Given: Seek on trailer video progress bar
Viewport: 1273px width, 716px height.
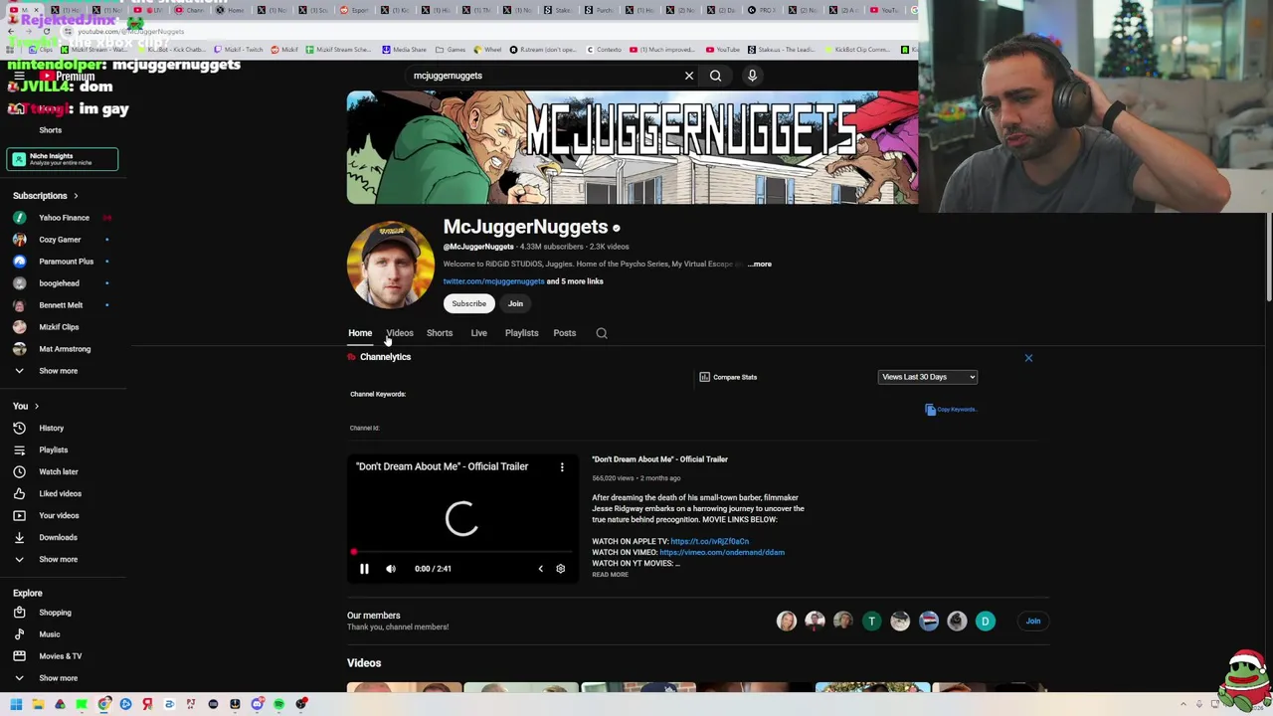Looking at the screenshot, I should (x=462, y=551).
